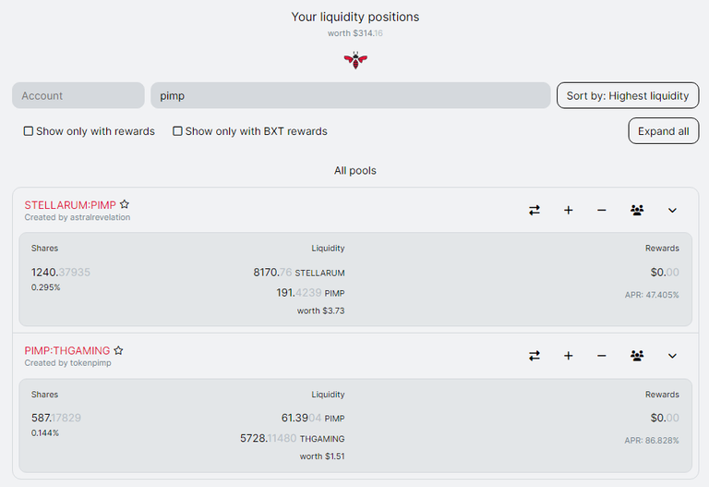Expand PIMP:THGAMING pool details chevron

[x=672, y=356]
